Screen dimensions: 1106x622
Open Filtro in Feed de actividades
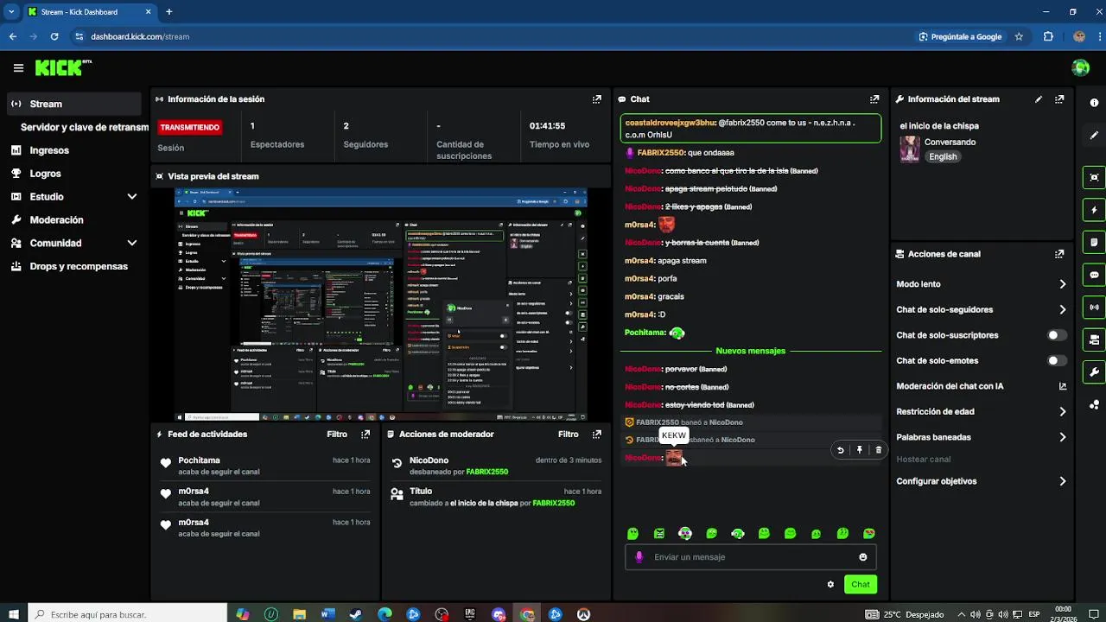337,435
